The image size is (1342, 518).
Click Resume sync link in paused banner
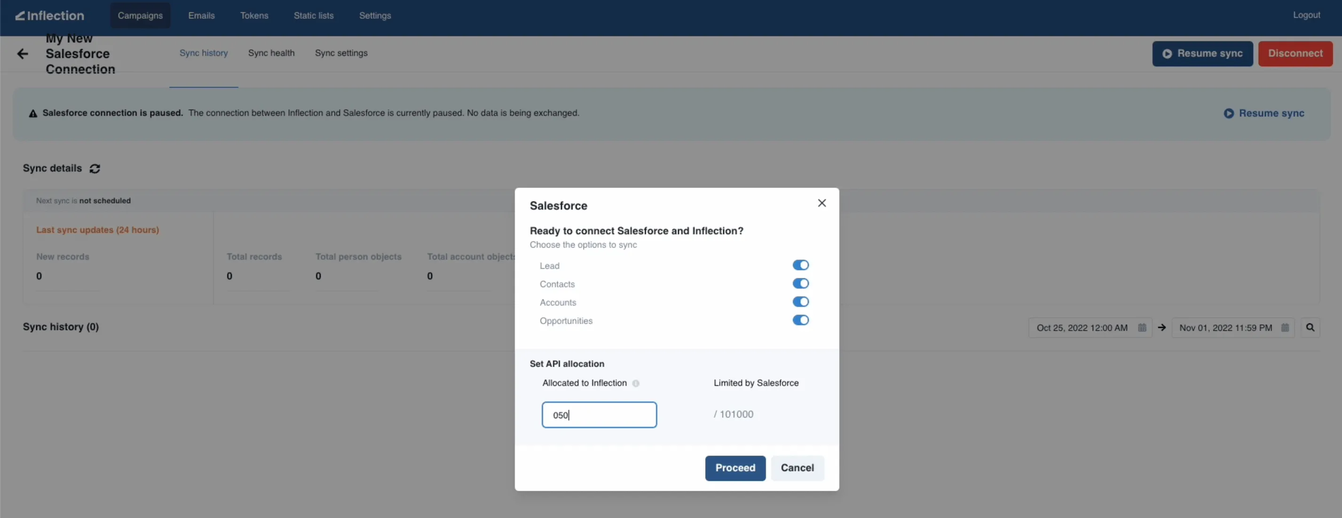pos(1264,113)
